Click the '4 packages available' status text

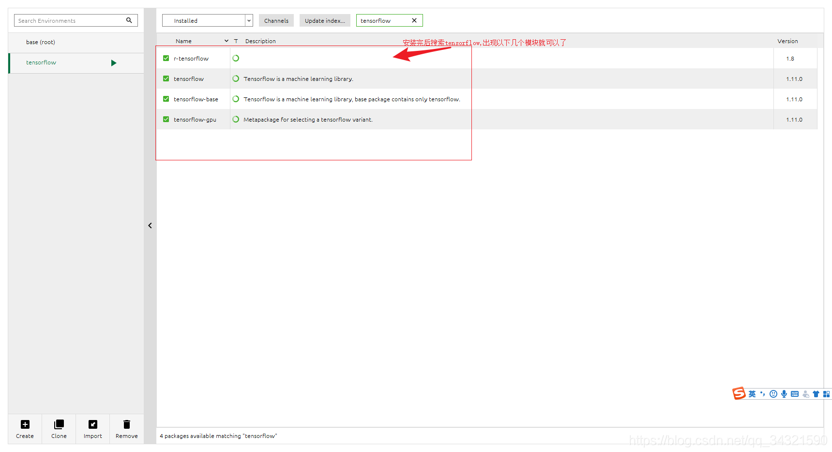tap(218, 436)
